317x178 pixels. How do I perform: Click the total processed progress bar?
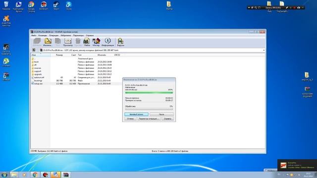(x=149, y=109)
